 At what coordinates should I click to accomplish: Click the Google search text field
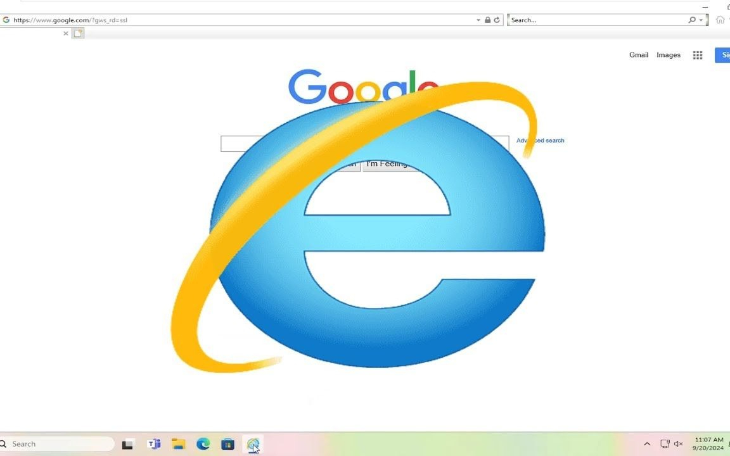click(364, 144)
